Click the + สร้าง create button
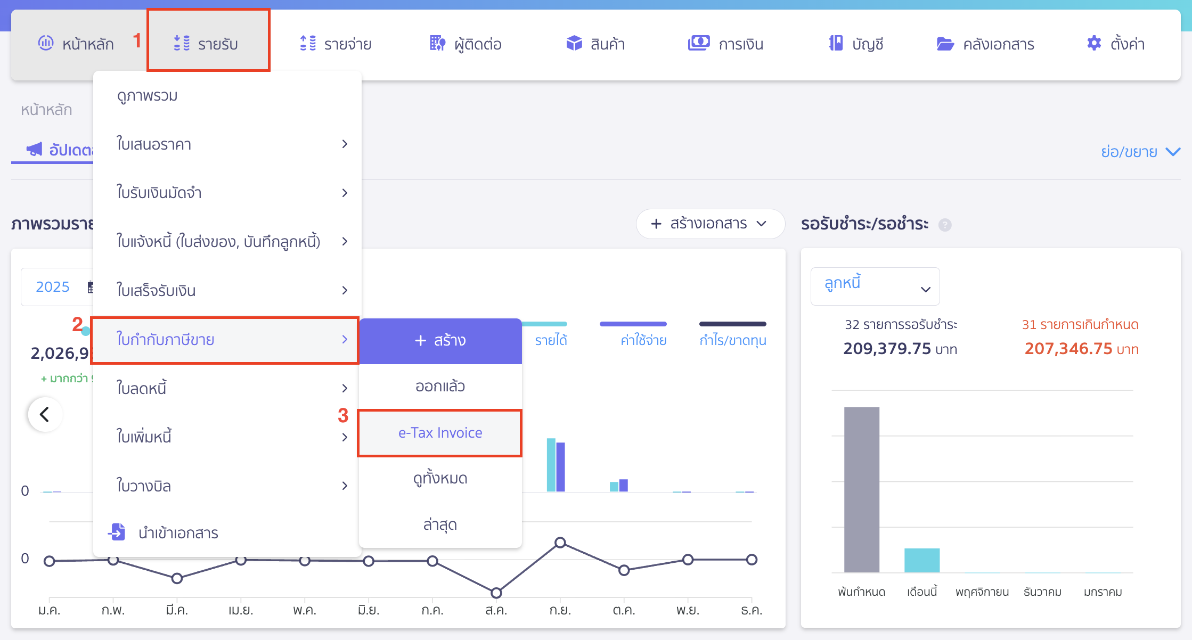The image size is (1192, 640). (440, 340)
